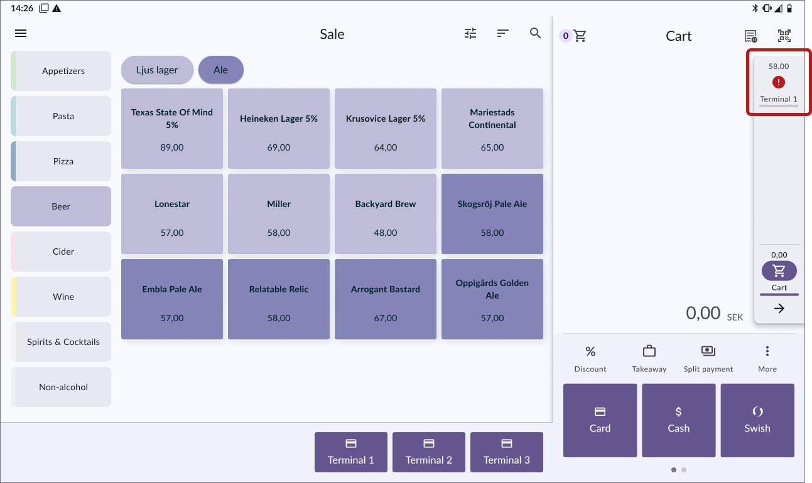Screen dimensions: 812x483
Task: Add Oppigårds Golden Ale to cart
Action: pyautogui.click(x=492, y=299)
